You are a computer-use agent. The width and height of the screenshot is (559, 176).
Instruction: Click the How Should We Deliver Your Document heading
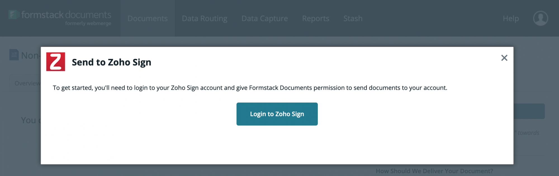[434, 171]
